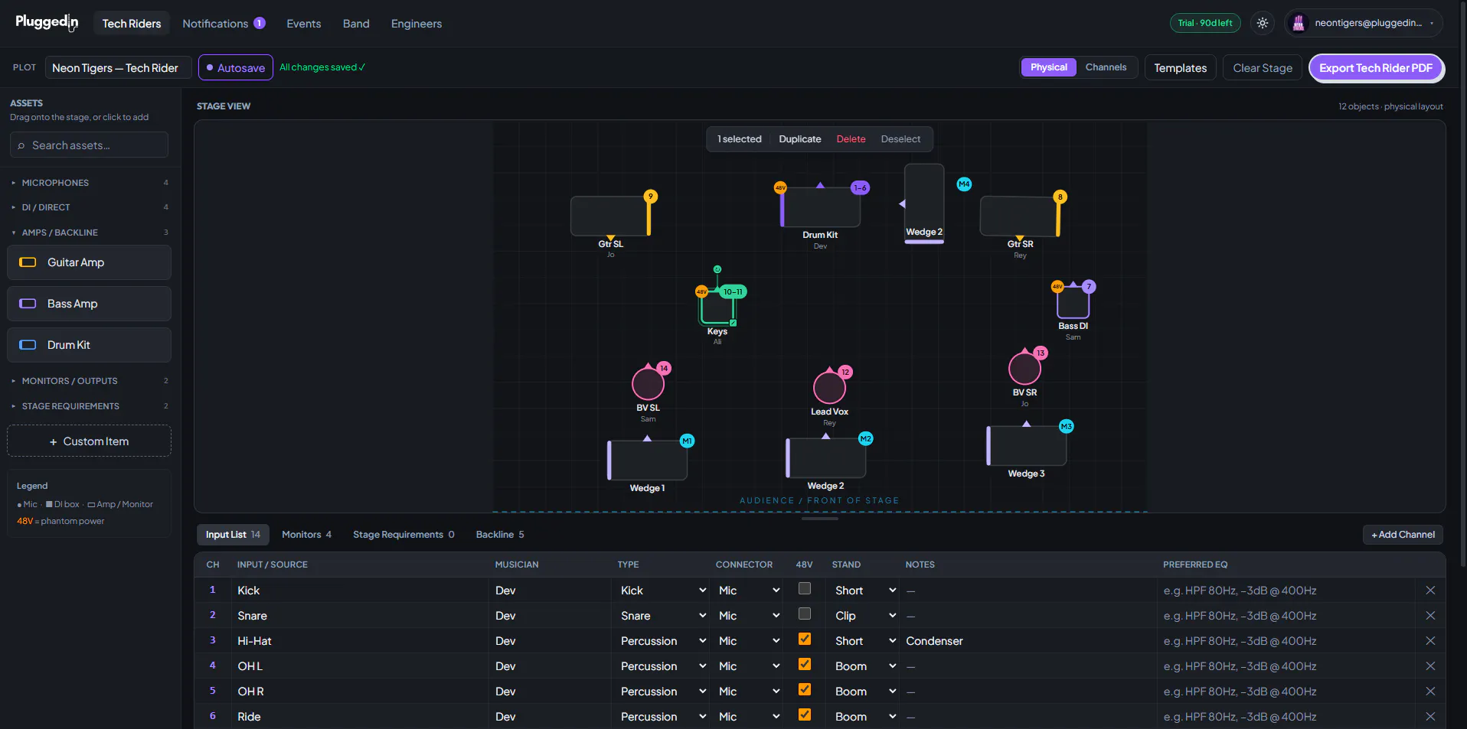Open the Stand dropdown for Hi-Hat
The width and height of the screenshot is (1467, 729).
(x=865, y=641)
